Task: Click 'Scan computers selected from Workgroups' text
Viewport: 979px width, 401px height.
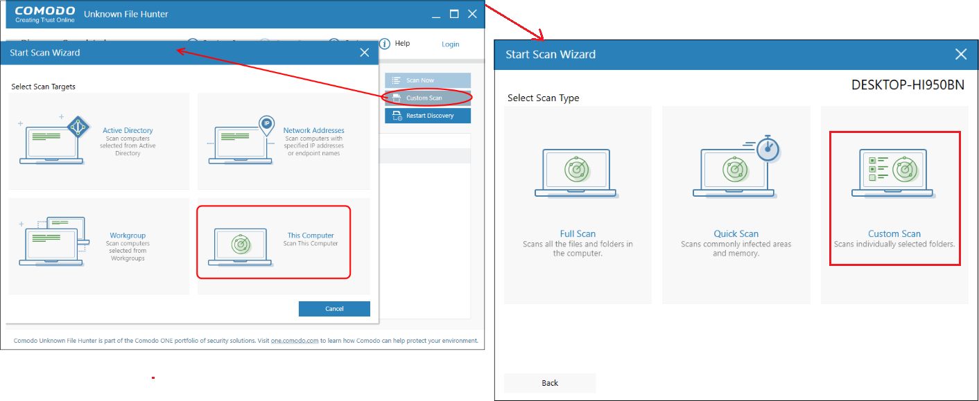Action: click(x=128, y=251)
